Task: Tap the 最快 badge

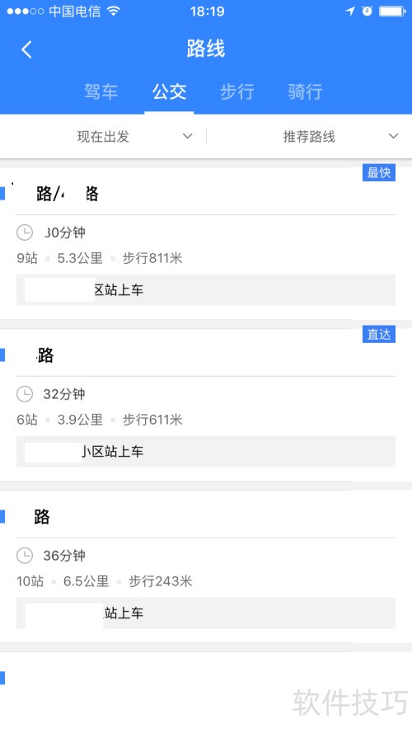Action: [x=379, y=172]
